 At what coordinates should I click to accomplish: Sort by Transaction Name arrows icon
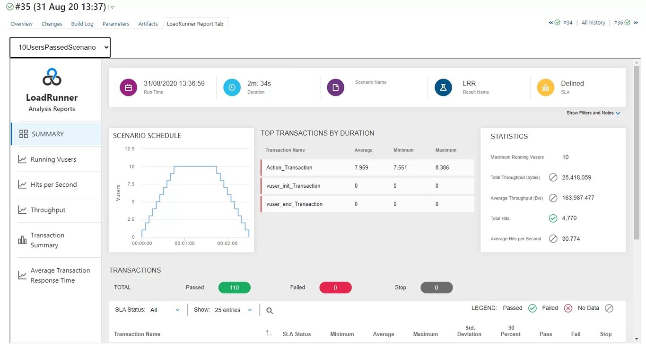click(x=269, y=333)
